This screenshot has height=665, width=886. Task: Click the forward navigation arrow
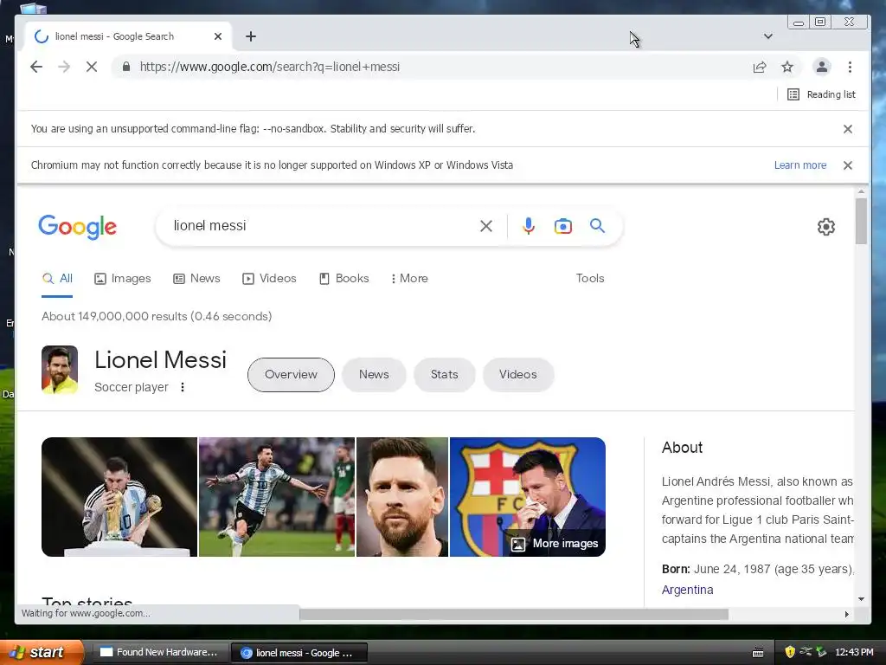coord(64,67)
